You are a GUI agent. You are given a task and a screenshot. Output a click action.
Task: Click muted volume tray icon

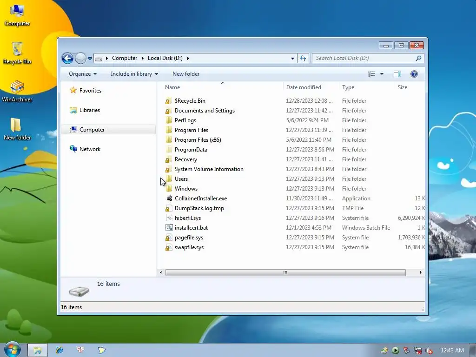[429, 350]
